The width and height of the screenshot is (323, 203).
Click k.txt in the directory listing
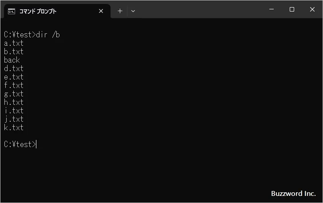click(x=14, y=127)
